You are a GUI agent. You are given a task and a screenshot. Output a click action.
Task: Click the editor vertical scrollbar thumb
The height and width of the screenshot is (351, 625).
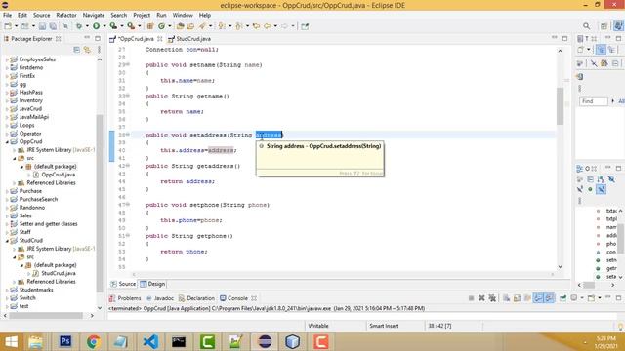point(560,105)
